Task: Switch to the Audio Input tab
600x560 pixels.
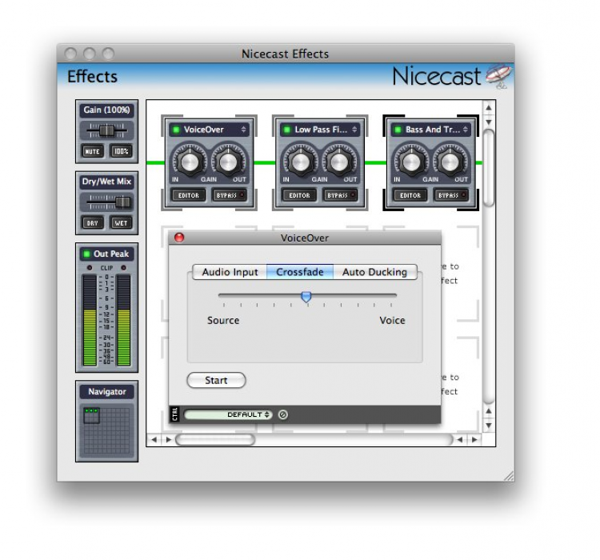Action: [x=230, y=272]
